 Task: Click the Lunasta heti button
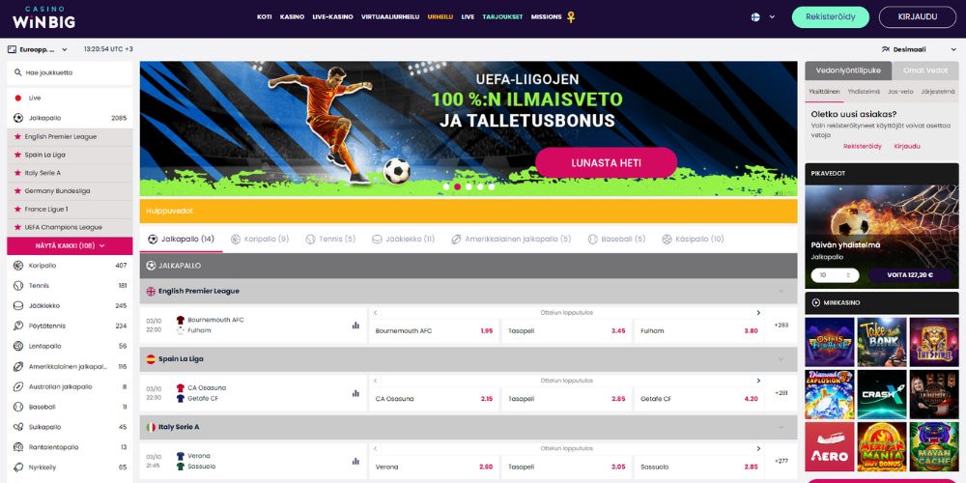coord(607,163)
